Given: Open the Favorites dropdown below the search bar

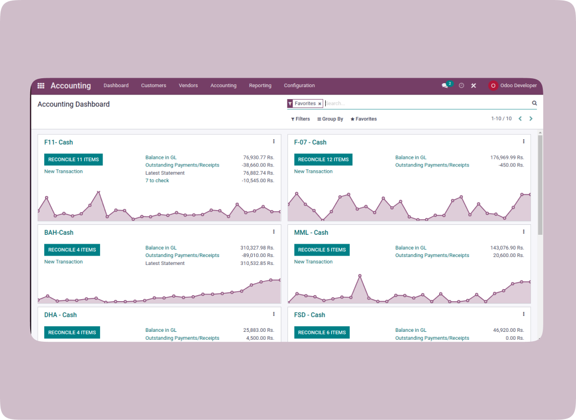Looking at the screenshot, I should click(363, 119).
